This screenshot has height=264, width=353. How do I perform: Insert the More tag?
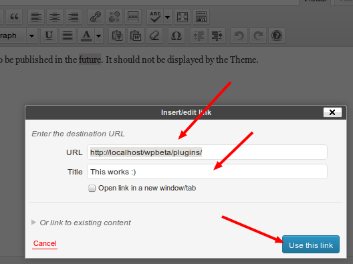pyautogui.click(x=133, y=17)
